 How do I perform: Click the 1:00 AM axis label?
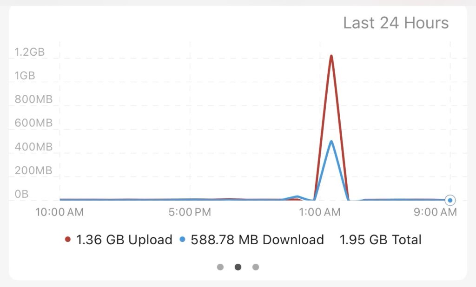pos(320,212)
